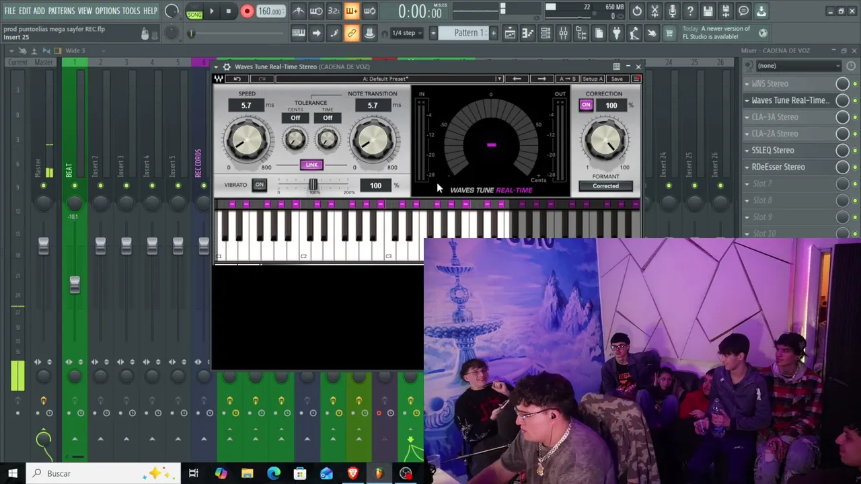This screenshot has width=861, height=484.
Task: Click the Speed 5.7 value field
Action: coord(246,106)
